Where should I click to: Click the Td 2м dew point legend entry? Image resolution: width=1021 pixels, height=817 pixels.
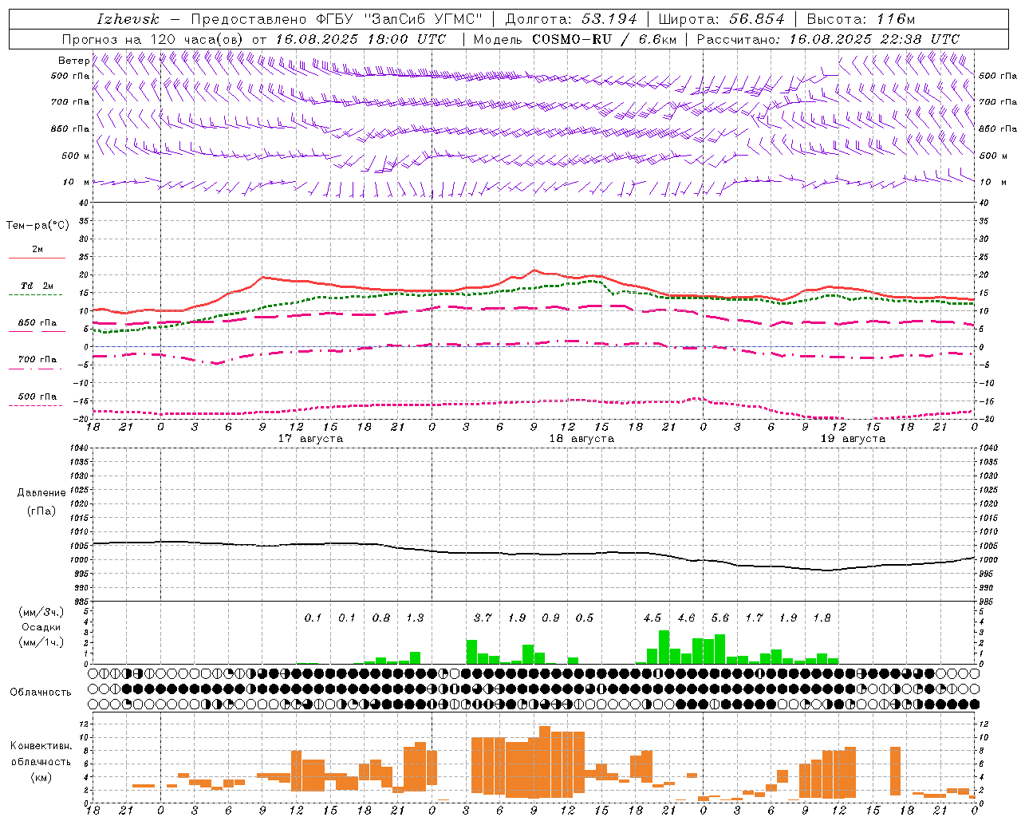37,286
